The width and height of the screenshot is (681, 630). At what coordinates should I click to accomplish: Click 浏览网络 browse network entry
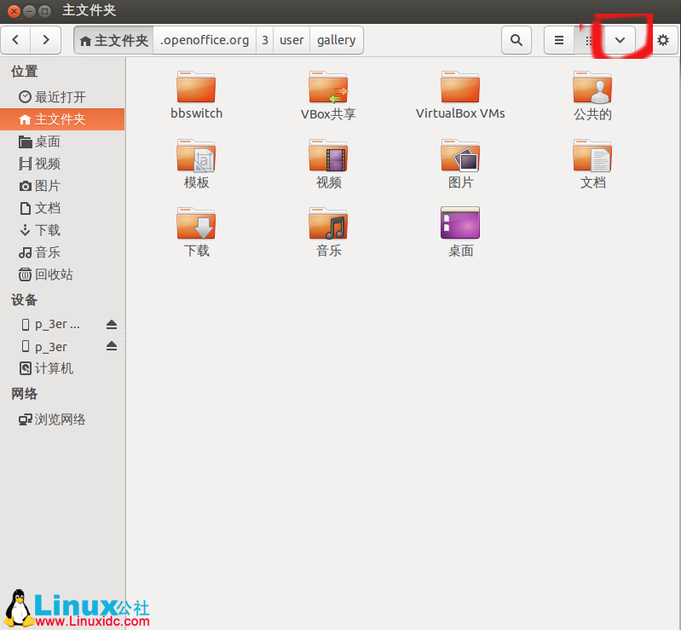[x=60, y=419]
